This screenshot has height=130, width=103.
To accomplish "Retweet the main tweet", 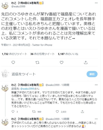I will click(x=37, y=62).
